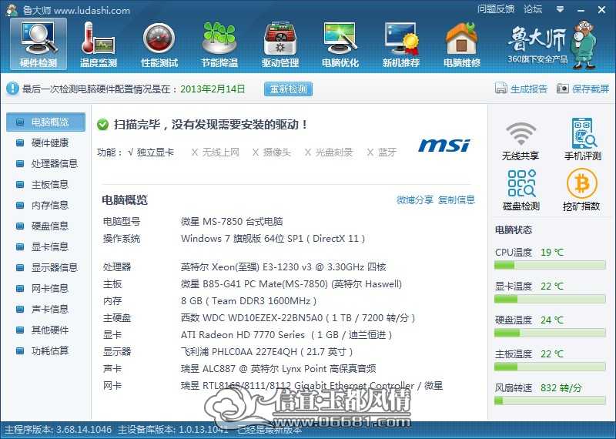
Task: Click 微博分享 link
Action: 414,200
